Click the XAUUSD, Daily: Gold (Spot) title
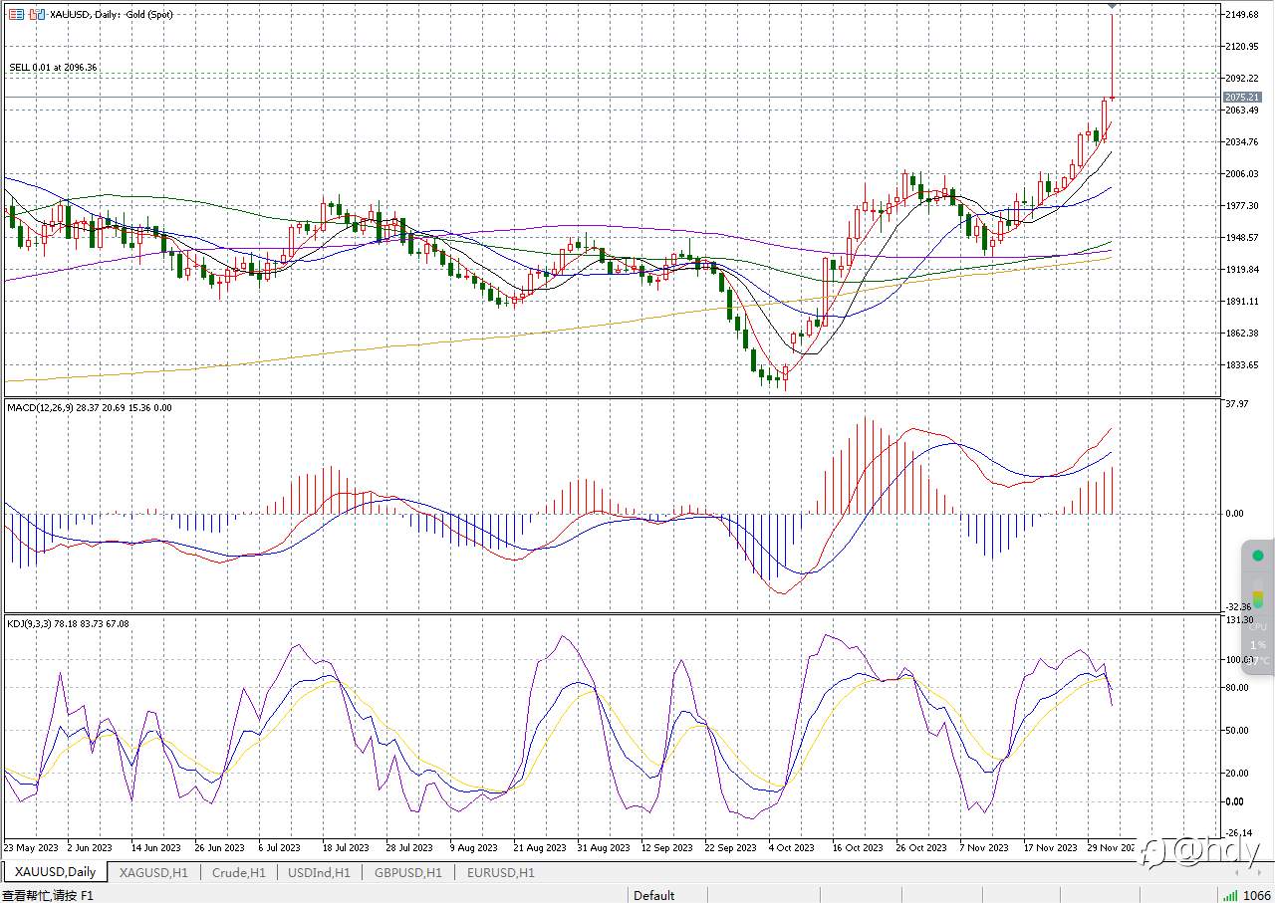The width and height of the screenshot is (1275, 903). (x=111, y=15)
